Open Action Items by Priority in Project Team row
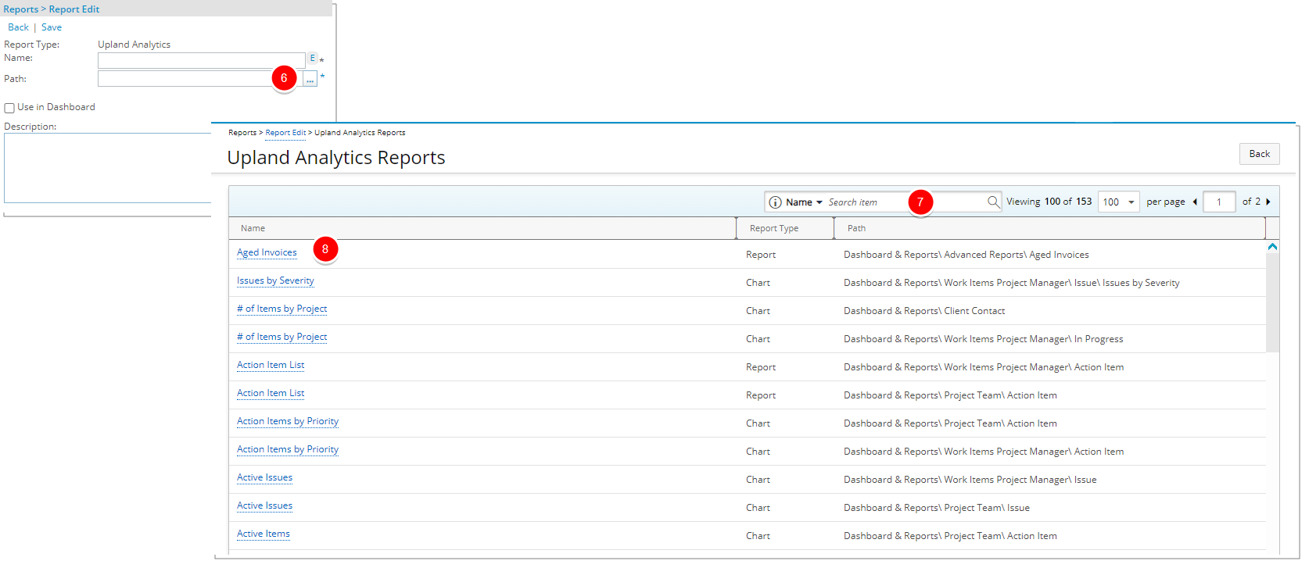1309x568 pixels. (x=288, y=421)
